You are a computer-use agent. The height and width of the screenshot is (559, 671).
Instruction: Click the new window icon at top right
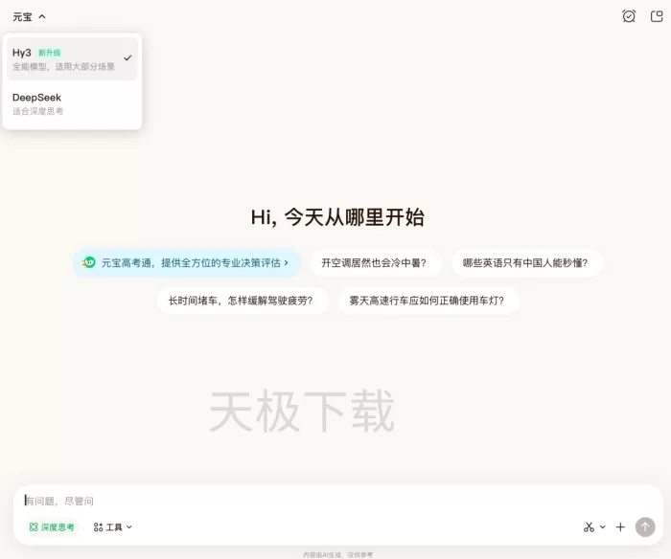(x=657, y=16)
